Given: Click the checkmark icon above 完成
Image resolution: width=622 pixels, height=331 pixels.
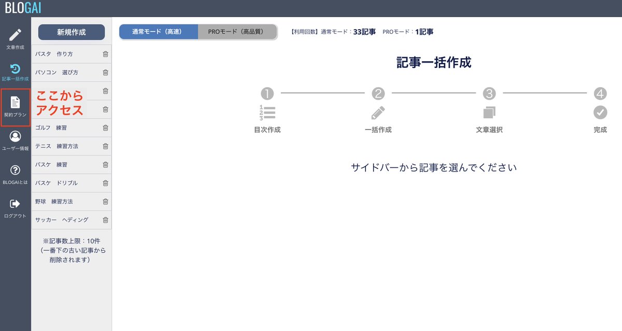Looking at the screenshot, I should 600,112.
